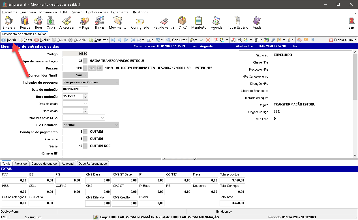Viewport: 358px width, 220px height.
Task: Open the Agenda calendar icon
Action: pyautogui.click(x=216, y=21)
